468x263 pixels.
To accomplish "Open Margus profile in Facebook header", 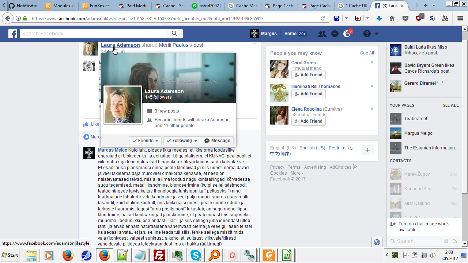I will tap(264, 34).
